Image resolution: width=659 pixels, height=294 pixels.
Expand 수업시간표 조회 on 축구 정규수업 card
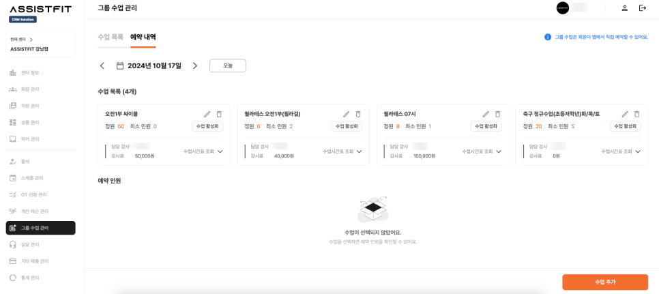tap(621, 151)
